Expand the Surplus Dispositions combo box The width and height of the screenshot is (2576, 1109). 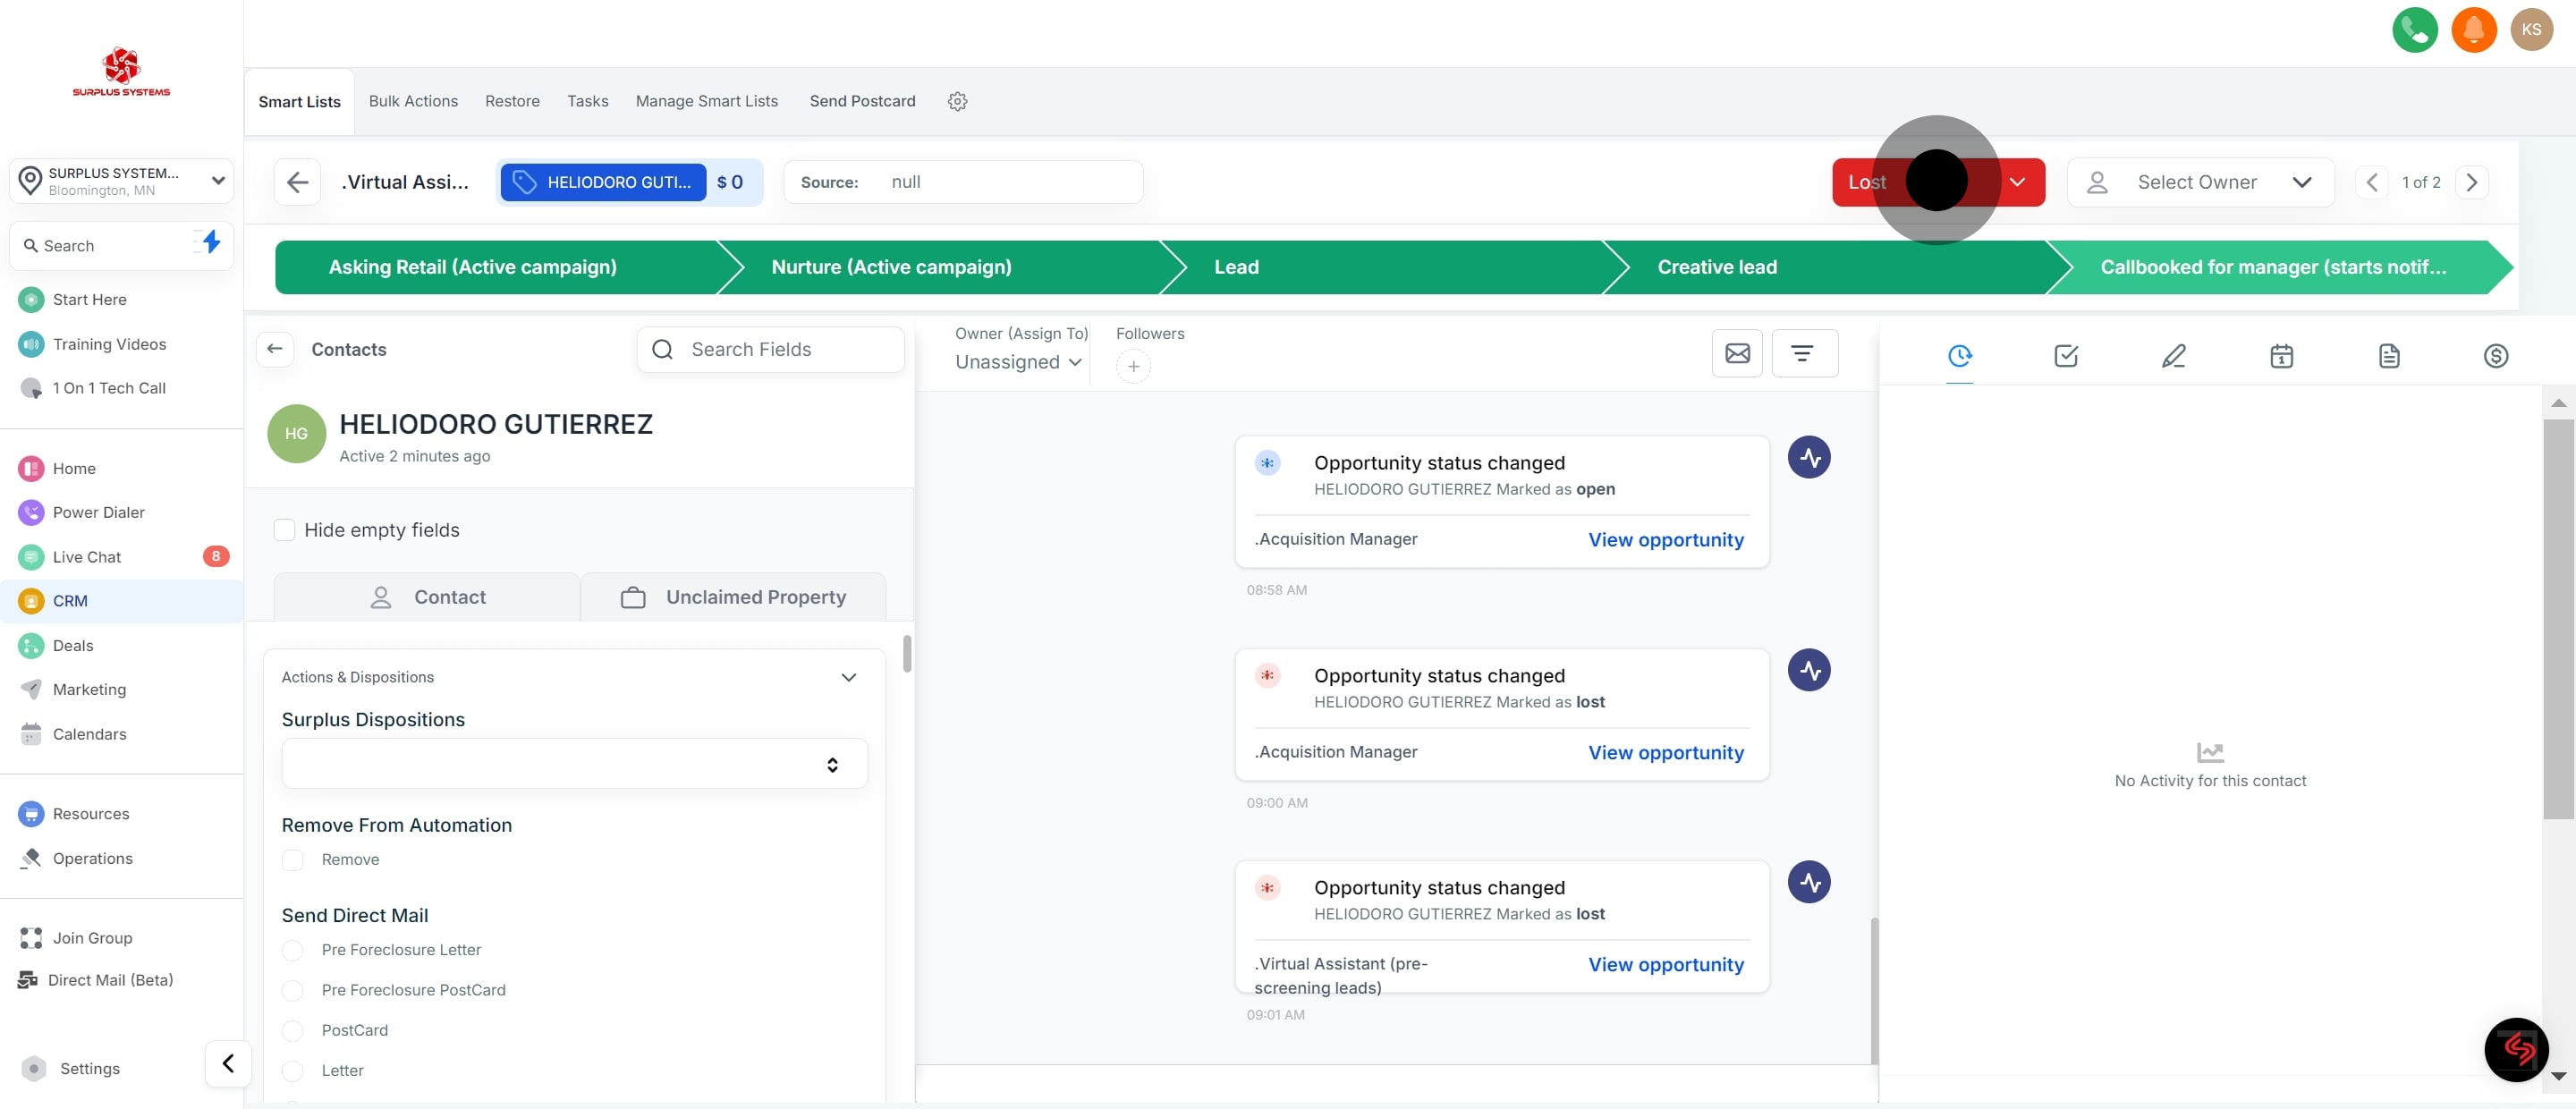tap(574, 765)
